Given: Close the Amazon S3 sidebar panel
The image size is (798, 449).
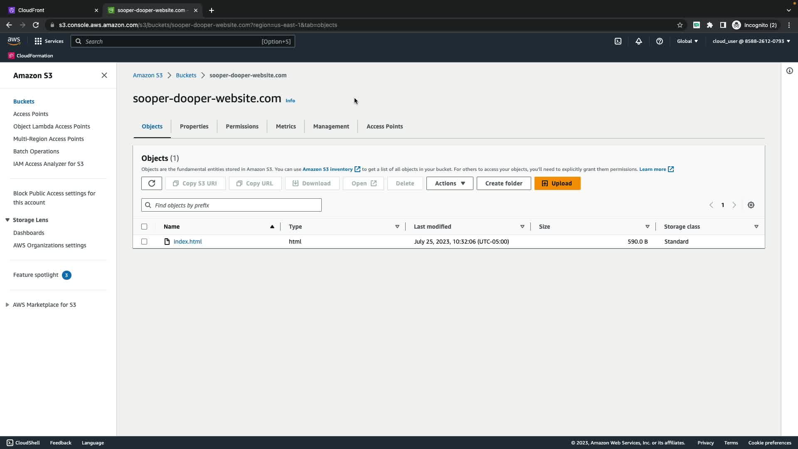Looking at the screenshot, I should [x=104, y=75].
